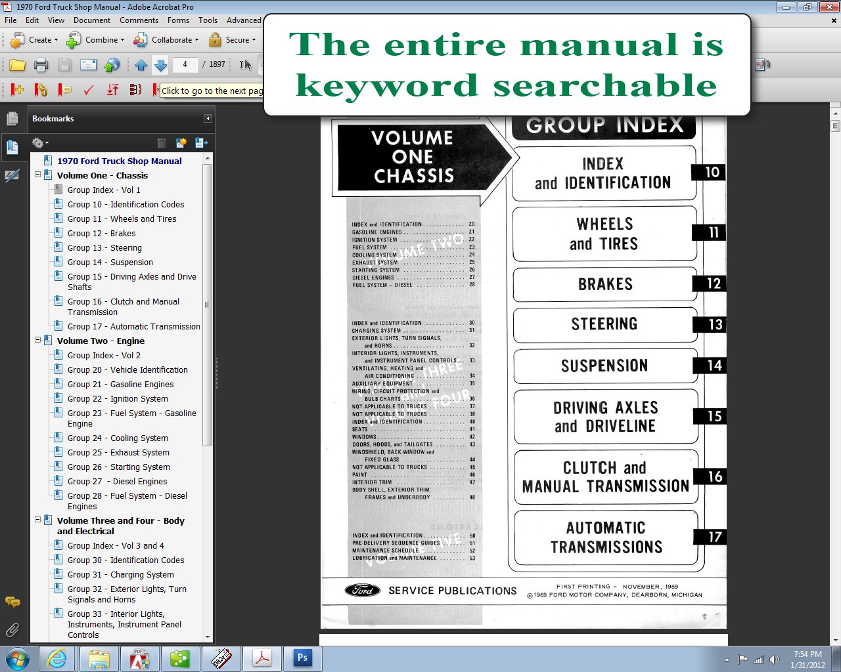Click the page number input field
The width and height of the screenshot is (841, 672).
185,65
